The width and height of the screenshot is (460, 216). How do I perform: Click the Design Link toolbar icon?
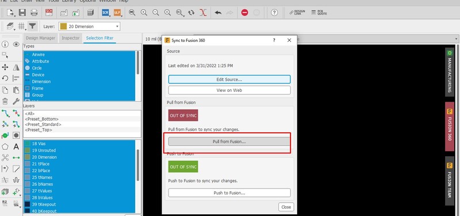click(x=297, y=13)
